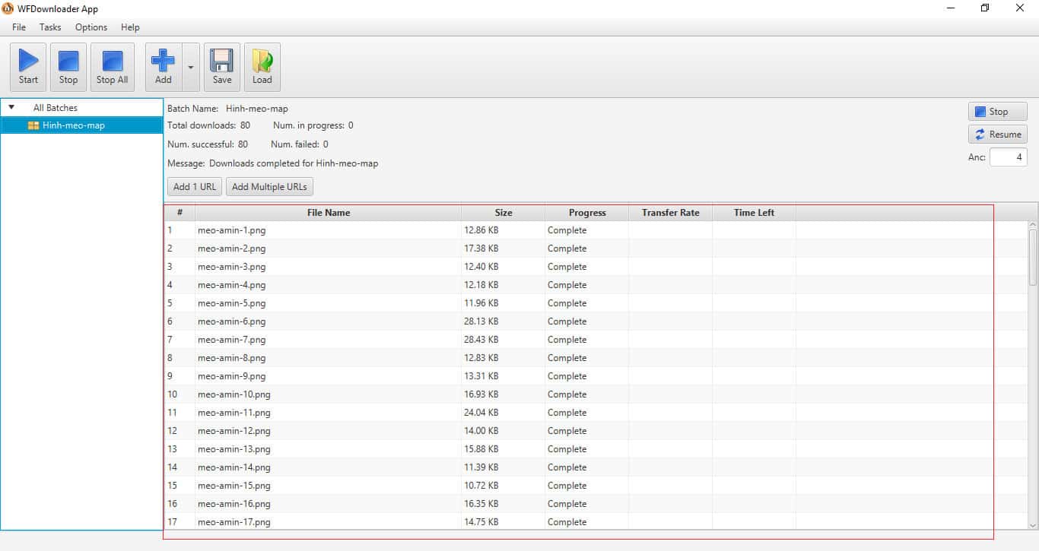This screenshot has height=551, width=1039.
Task: Click the Anc number input field
Action: [1008, 157]
